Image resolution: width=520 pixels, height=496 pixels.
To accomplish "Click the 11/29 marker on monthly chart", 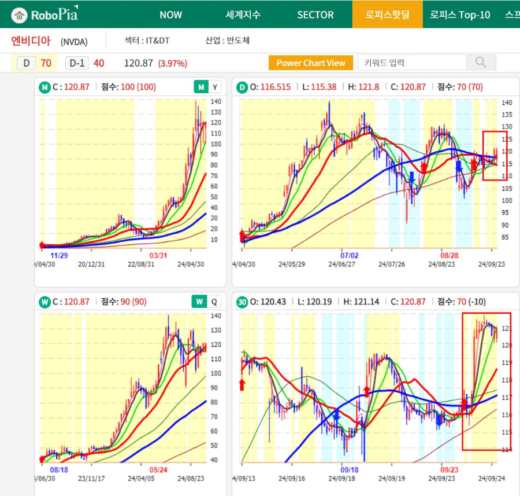I will click(59, 255).
